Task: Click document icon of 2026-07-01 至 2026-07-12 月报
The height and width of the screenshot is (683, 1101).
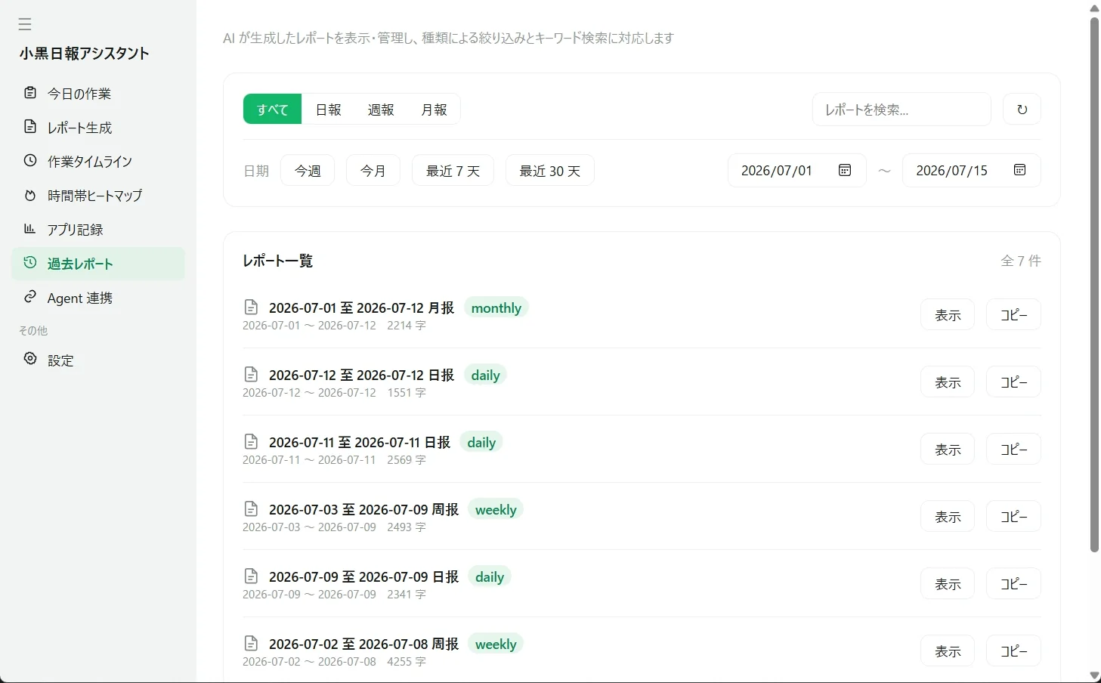Action: tap(251, 308)
